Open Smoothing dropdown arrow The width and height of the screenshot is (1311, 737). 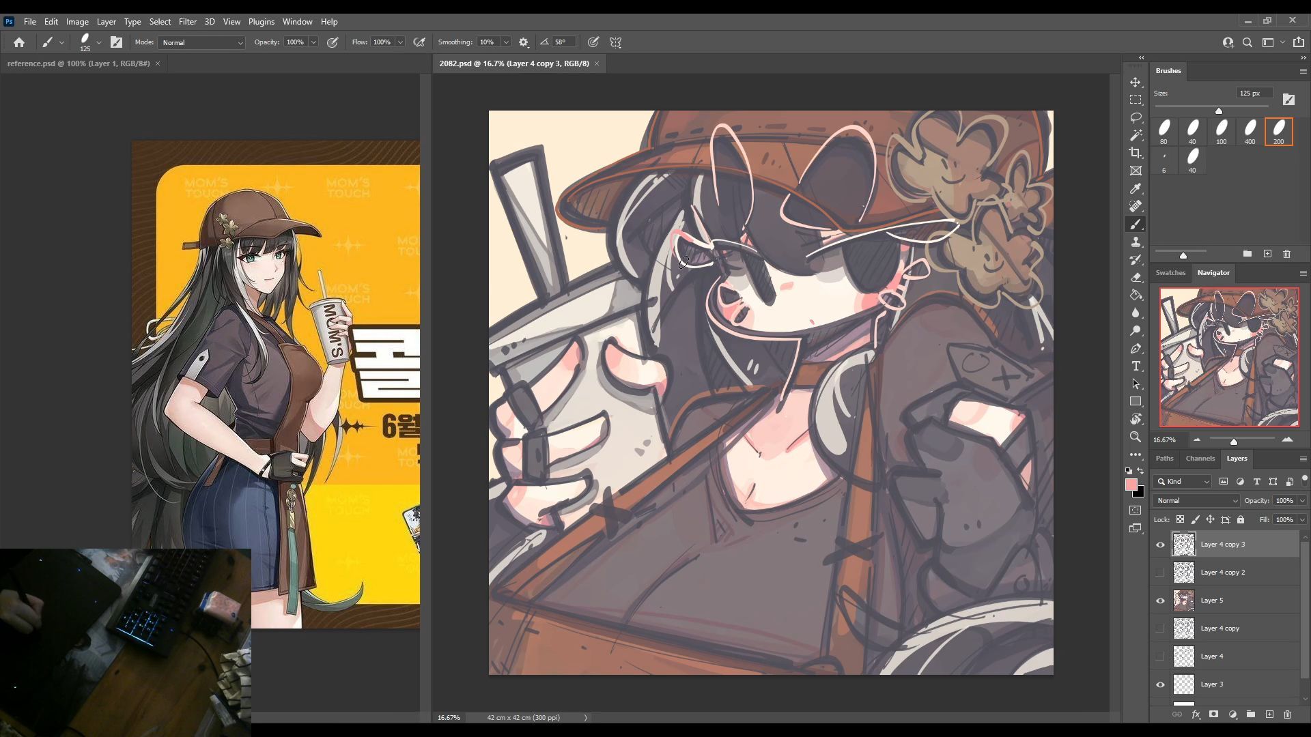pyautogui.click(x=506, y=42)
